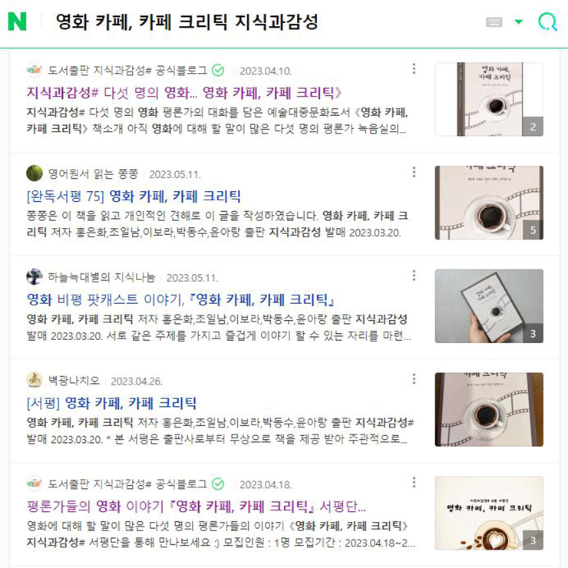Open more options for the 2023.04.18 post
The image size is (568, 568).
point(414,483)
